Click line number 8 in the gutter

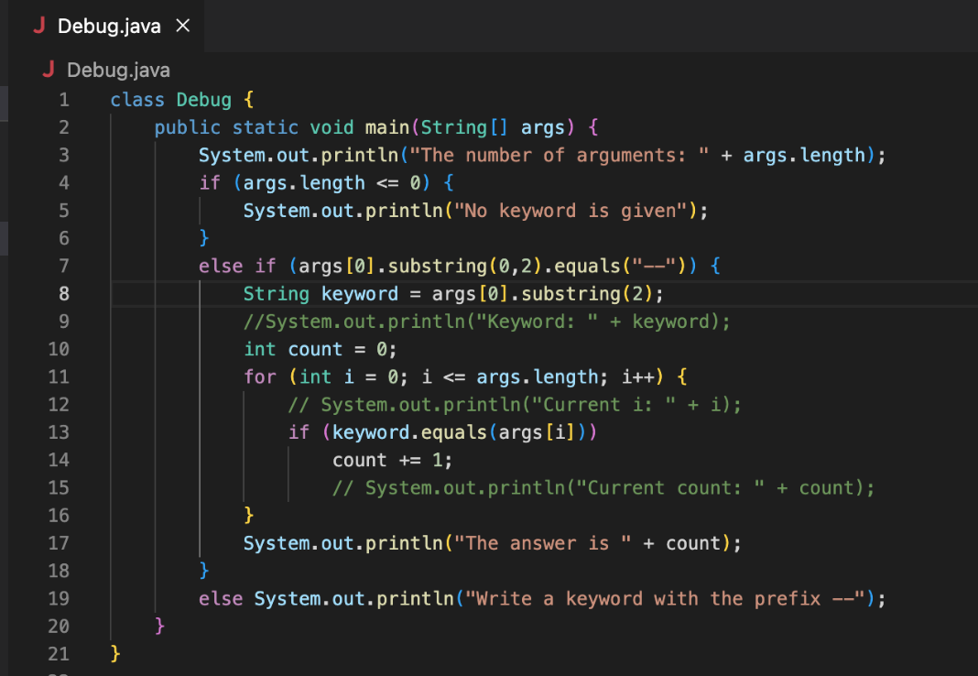[59, 293]
